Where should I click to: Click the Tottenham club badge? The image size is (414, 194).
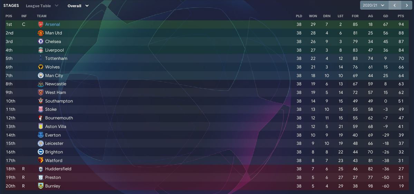(41, 58)
